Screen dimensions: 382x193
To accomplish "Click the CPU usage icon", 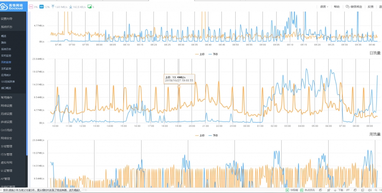I will (31, 7).
